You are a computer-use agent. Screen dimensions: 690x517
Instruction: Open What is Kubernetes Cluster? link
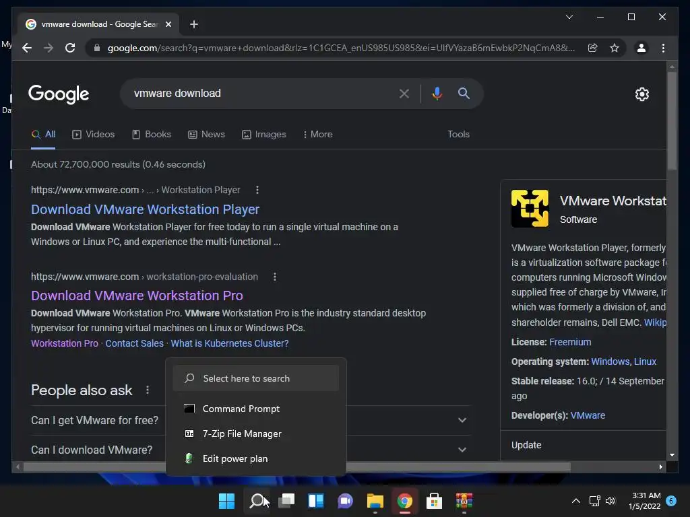coord(230,343)
